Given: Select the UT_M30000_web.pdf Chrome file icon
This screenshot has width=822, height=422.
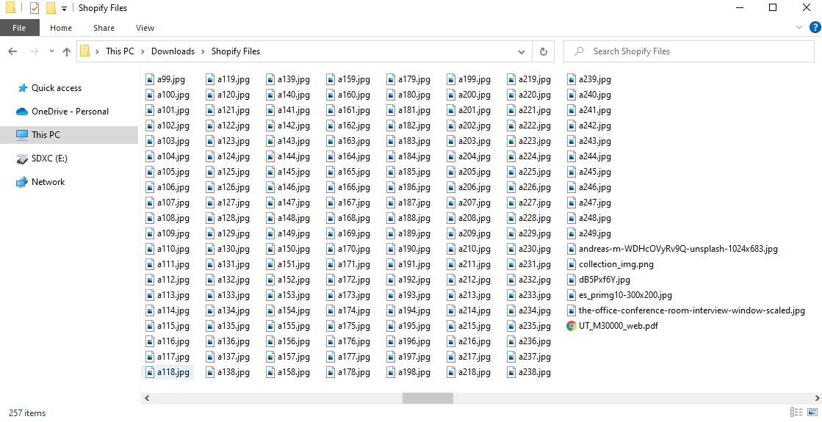Looking at the screenshot, I should pos(572,326).
